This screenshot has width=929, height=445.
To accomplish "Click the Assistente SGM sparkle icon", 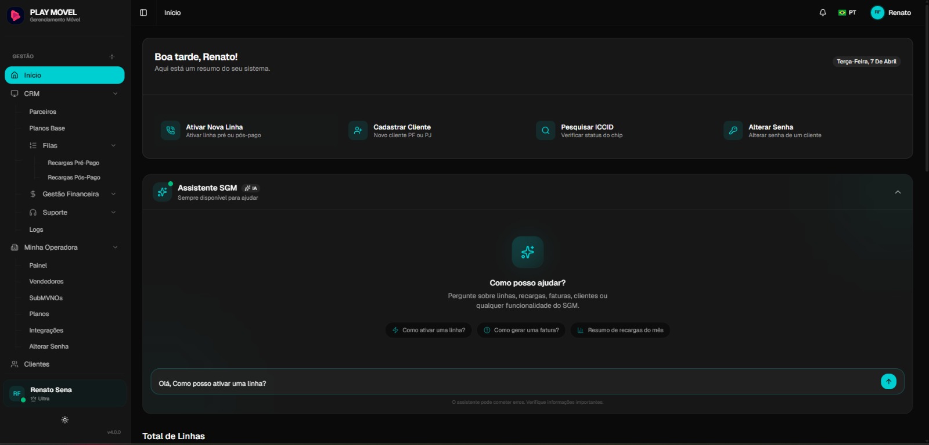I will (163, 192).
